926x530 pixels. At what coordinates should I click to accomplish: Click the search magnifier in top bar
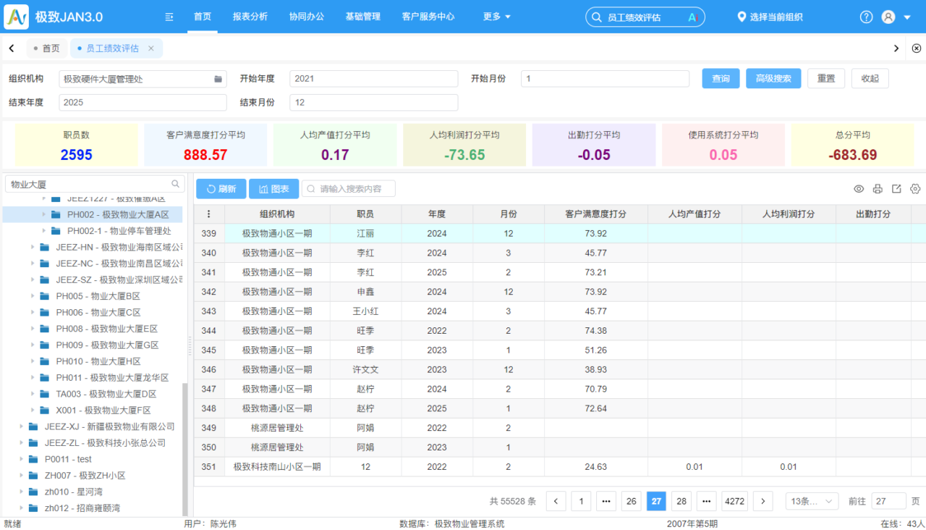596,17
